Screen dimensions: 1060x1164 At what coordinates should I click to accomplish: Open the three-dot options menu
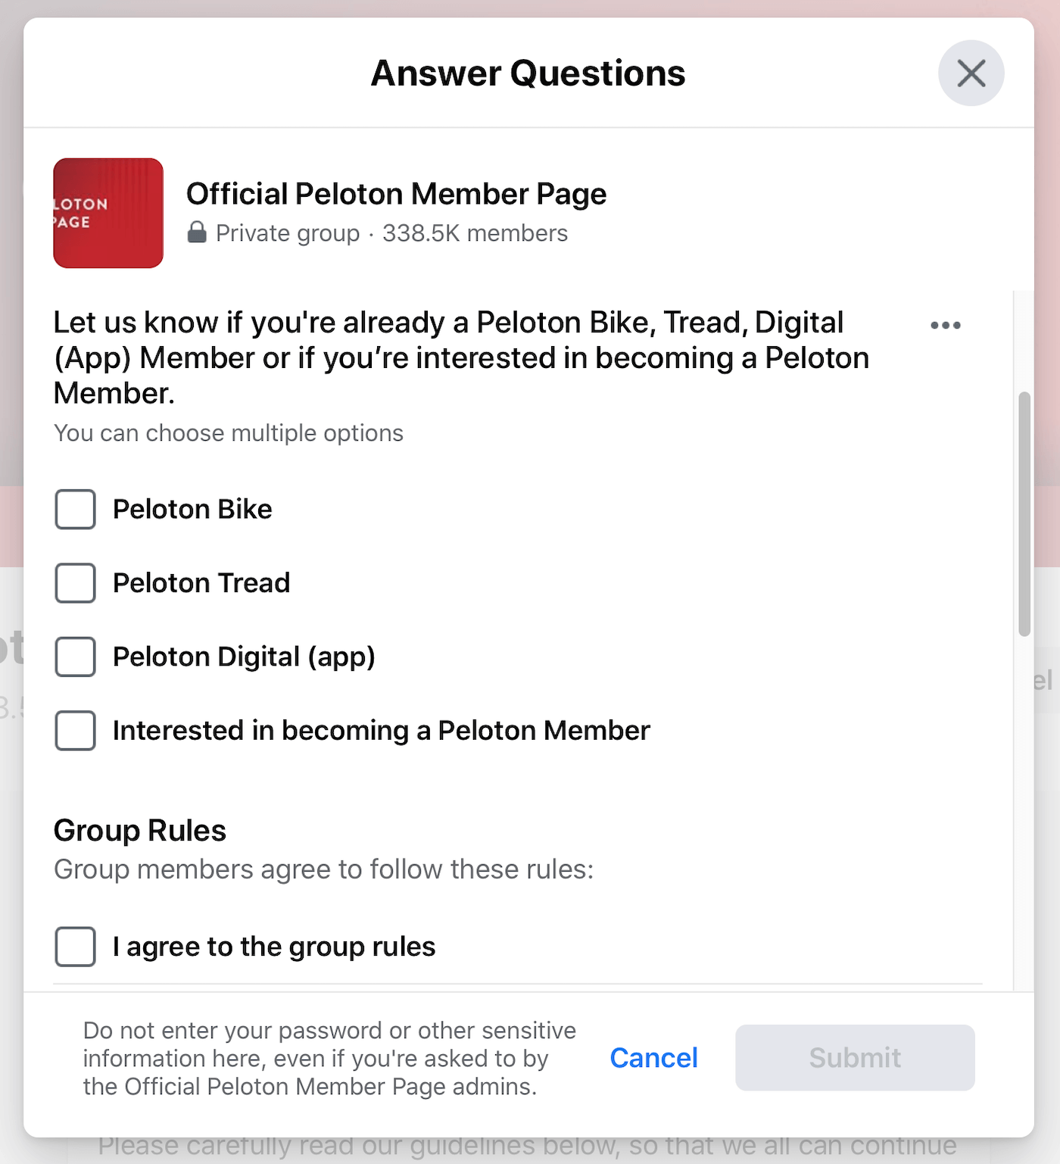tap(946, 324)
